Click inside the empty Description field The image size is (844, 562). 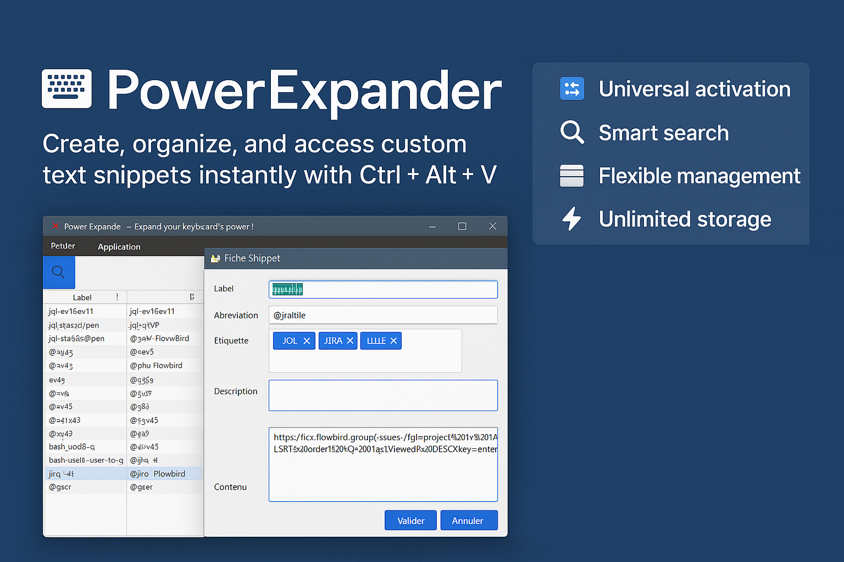click(x=382, y=395)
